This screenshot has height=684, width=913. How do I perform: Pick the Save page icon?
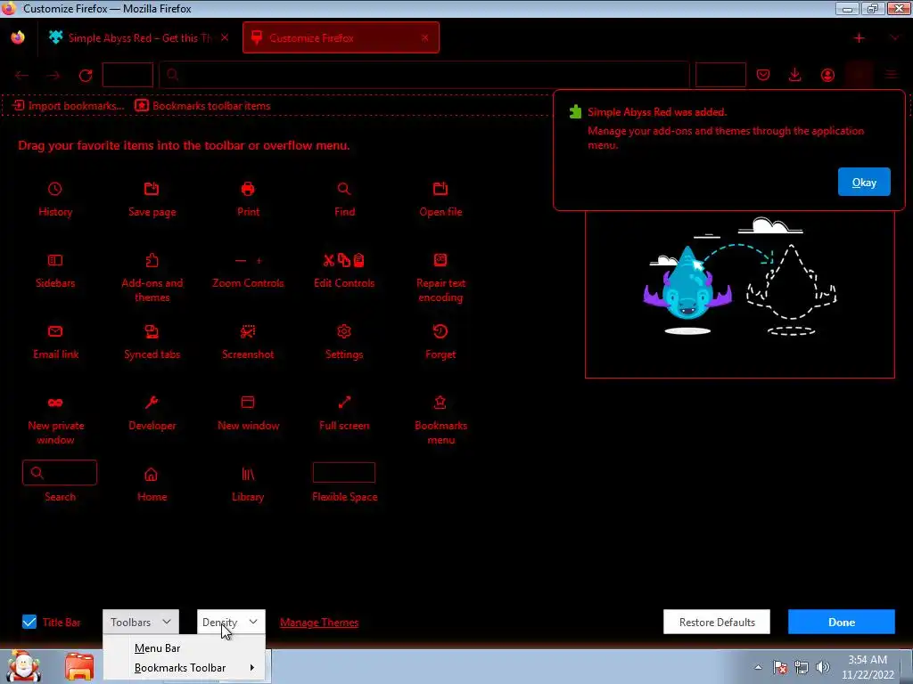point(152,189)
